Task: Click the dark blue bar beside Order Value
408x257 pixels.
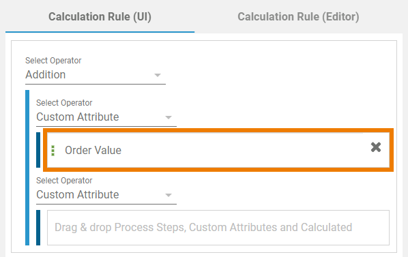Action: (38, 150)
